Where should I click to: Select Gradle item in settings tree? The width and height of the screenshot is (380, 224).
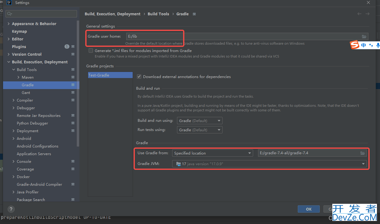tap(28, 85)
